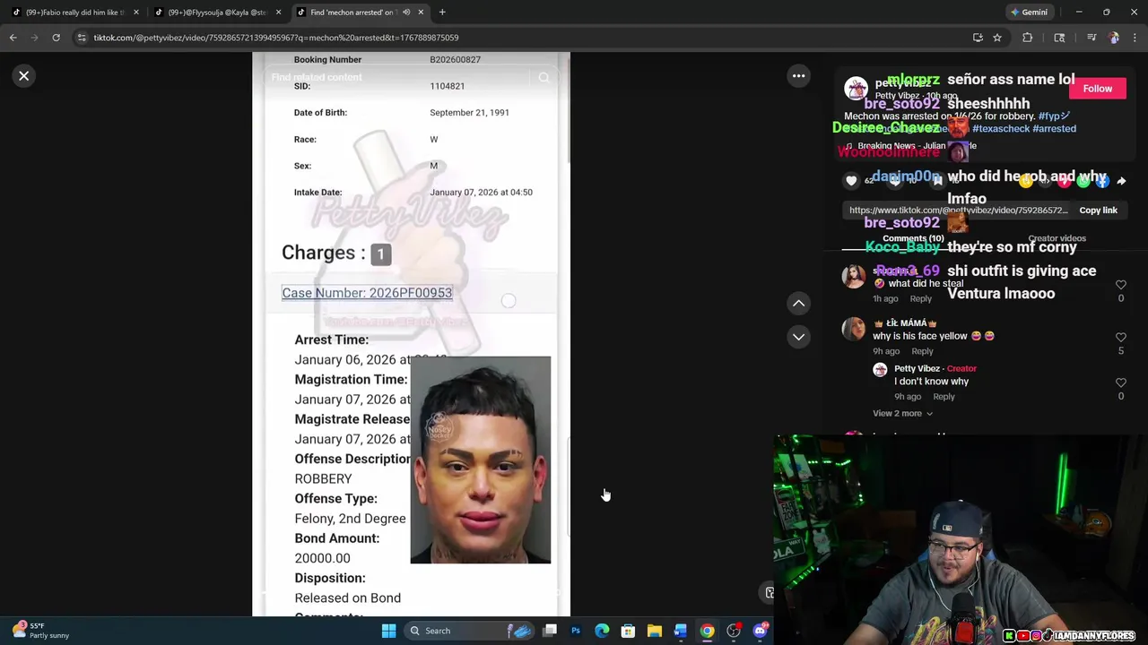Go to previous video with the up arrow

pos(798,304)
